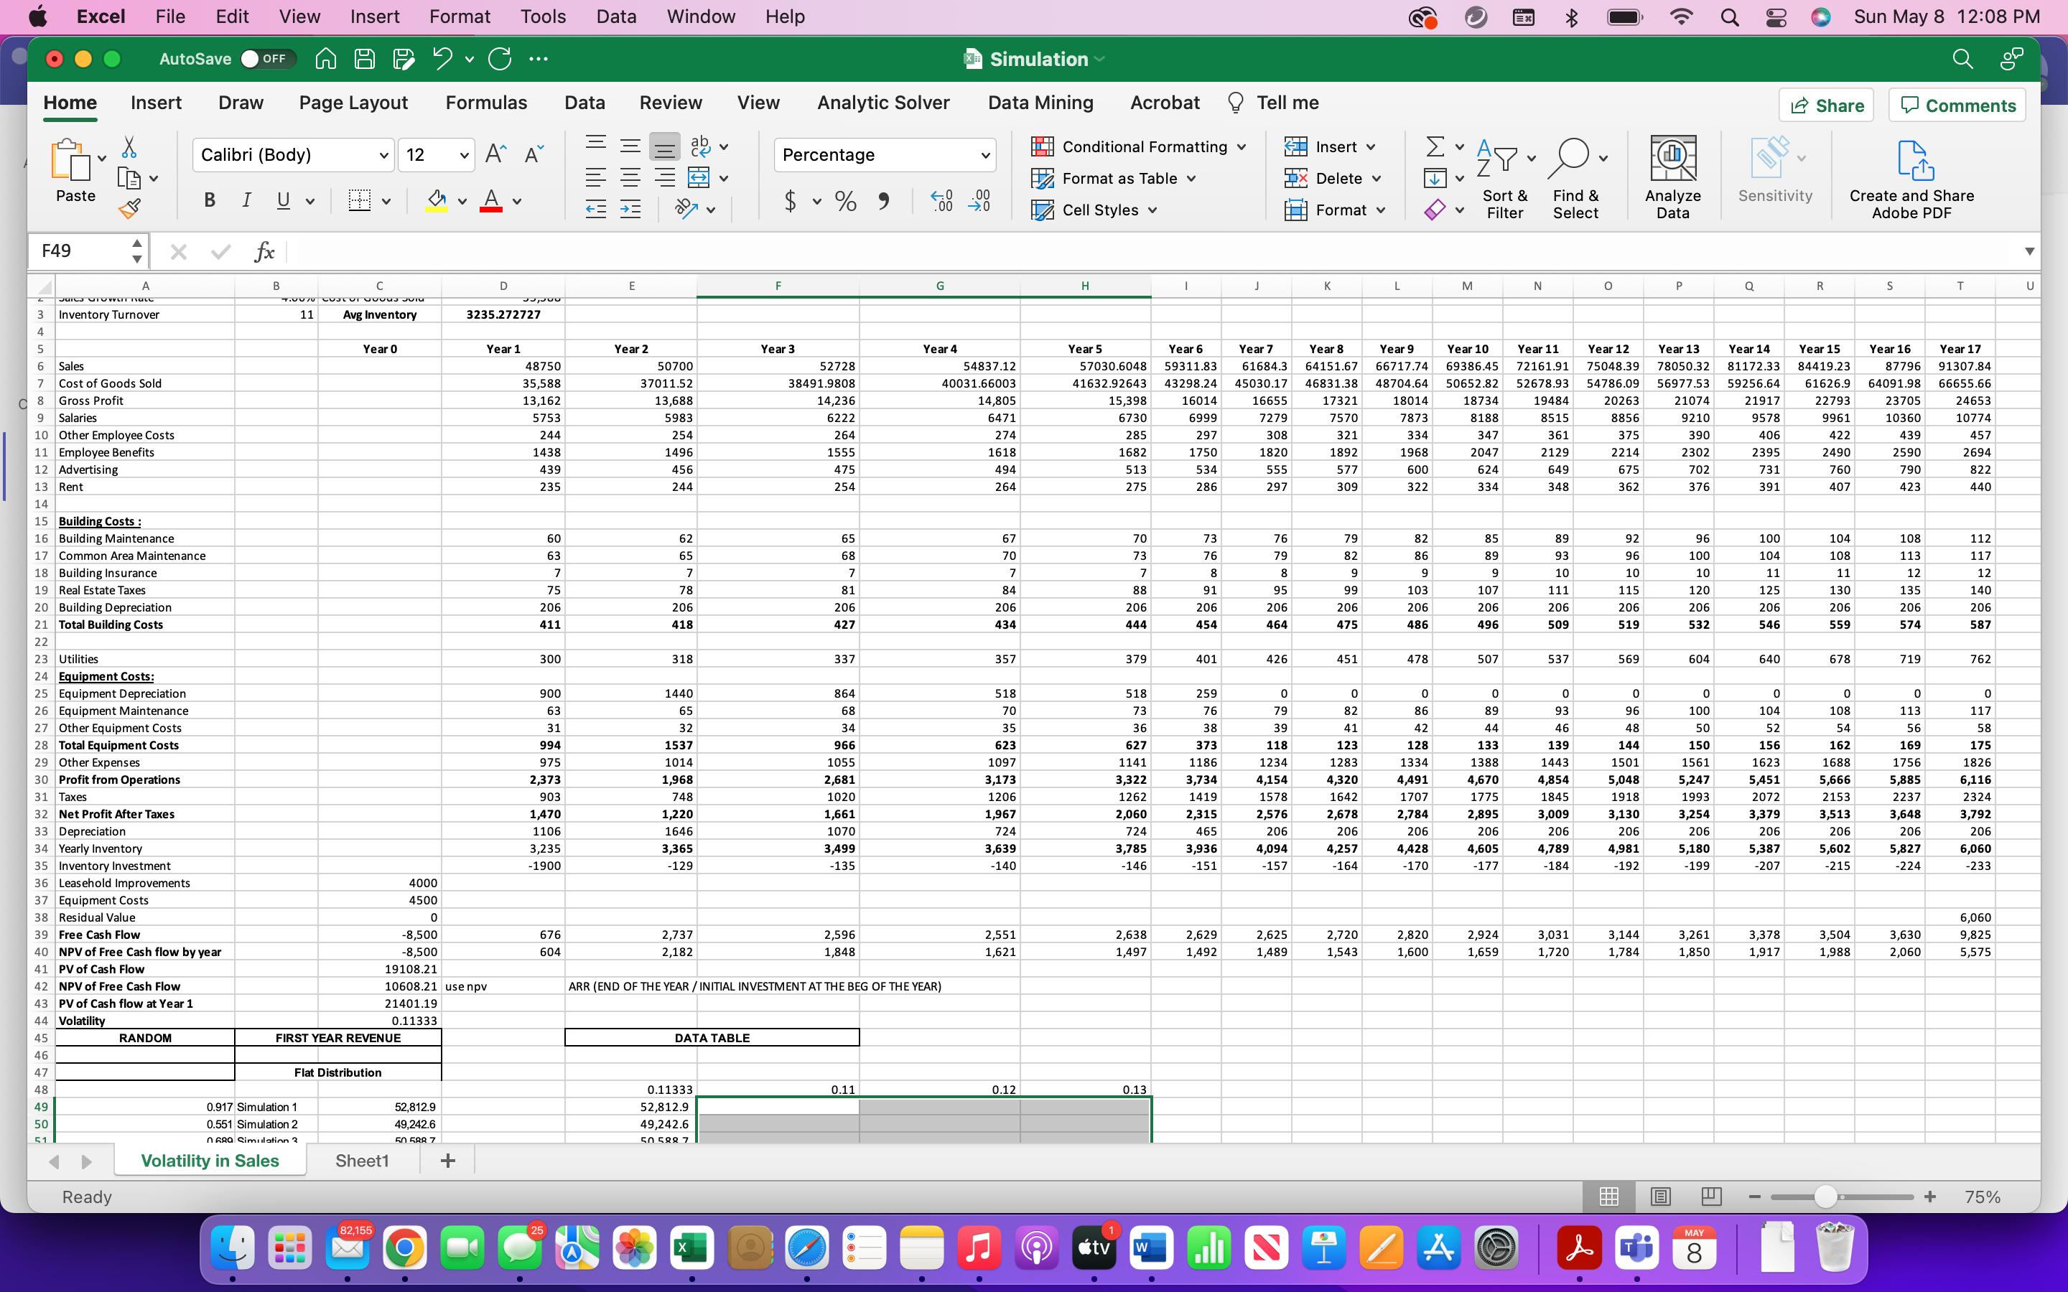The image size is (2068, 1292).
Task: Open the Comments pane button
Action: coord(1956,105)
